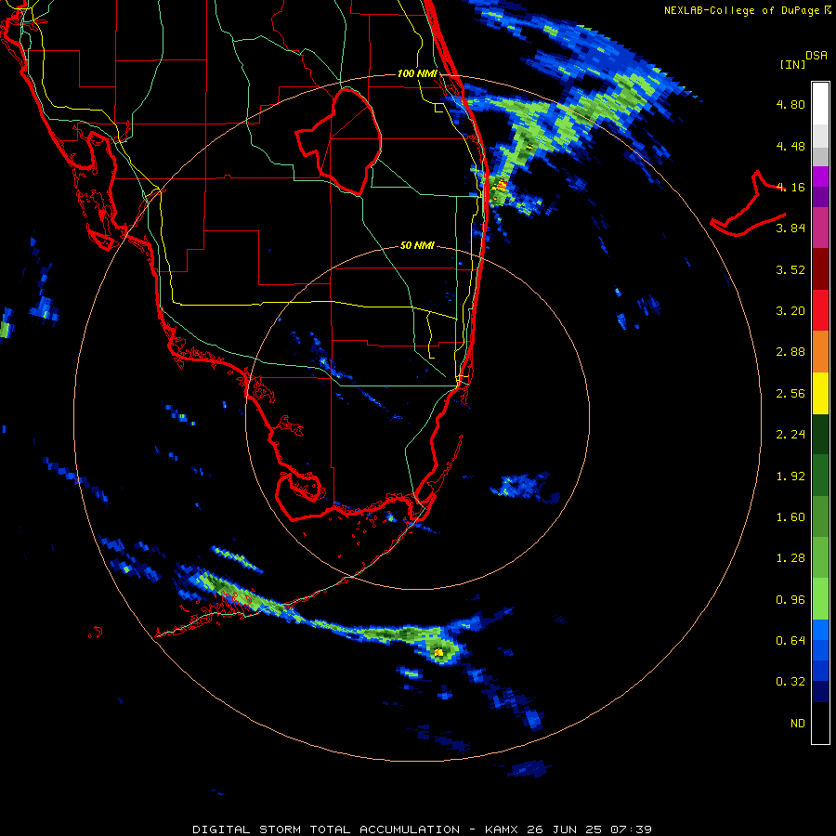Click the DSA product label above the legend
This screenshot has height=836, width=836.
[816, 56]
